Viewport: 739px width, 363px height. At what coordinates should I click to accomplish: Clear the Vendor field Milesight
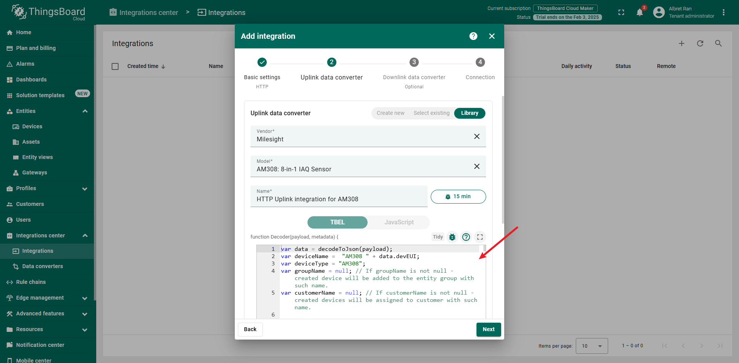pyautogui.click(x=477, y=136)
